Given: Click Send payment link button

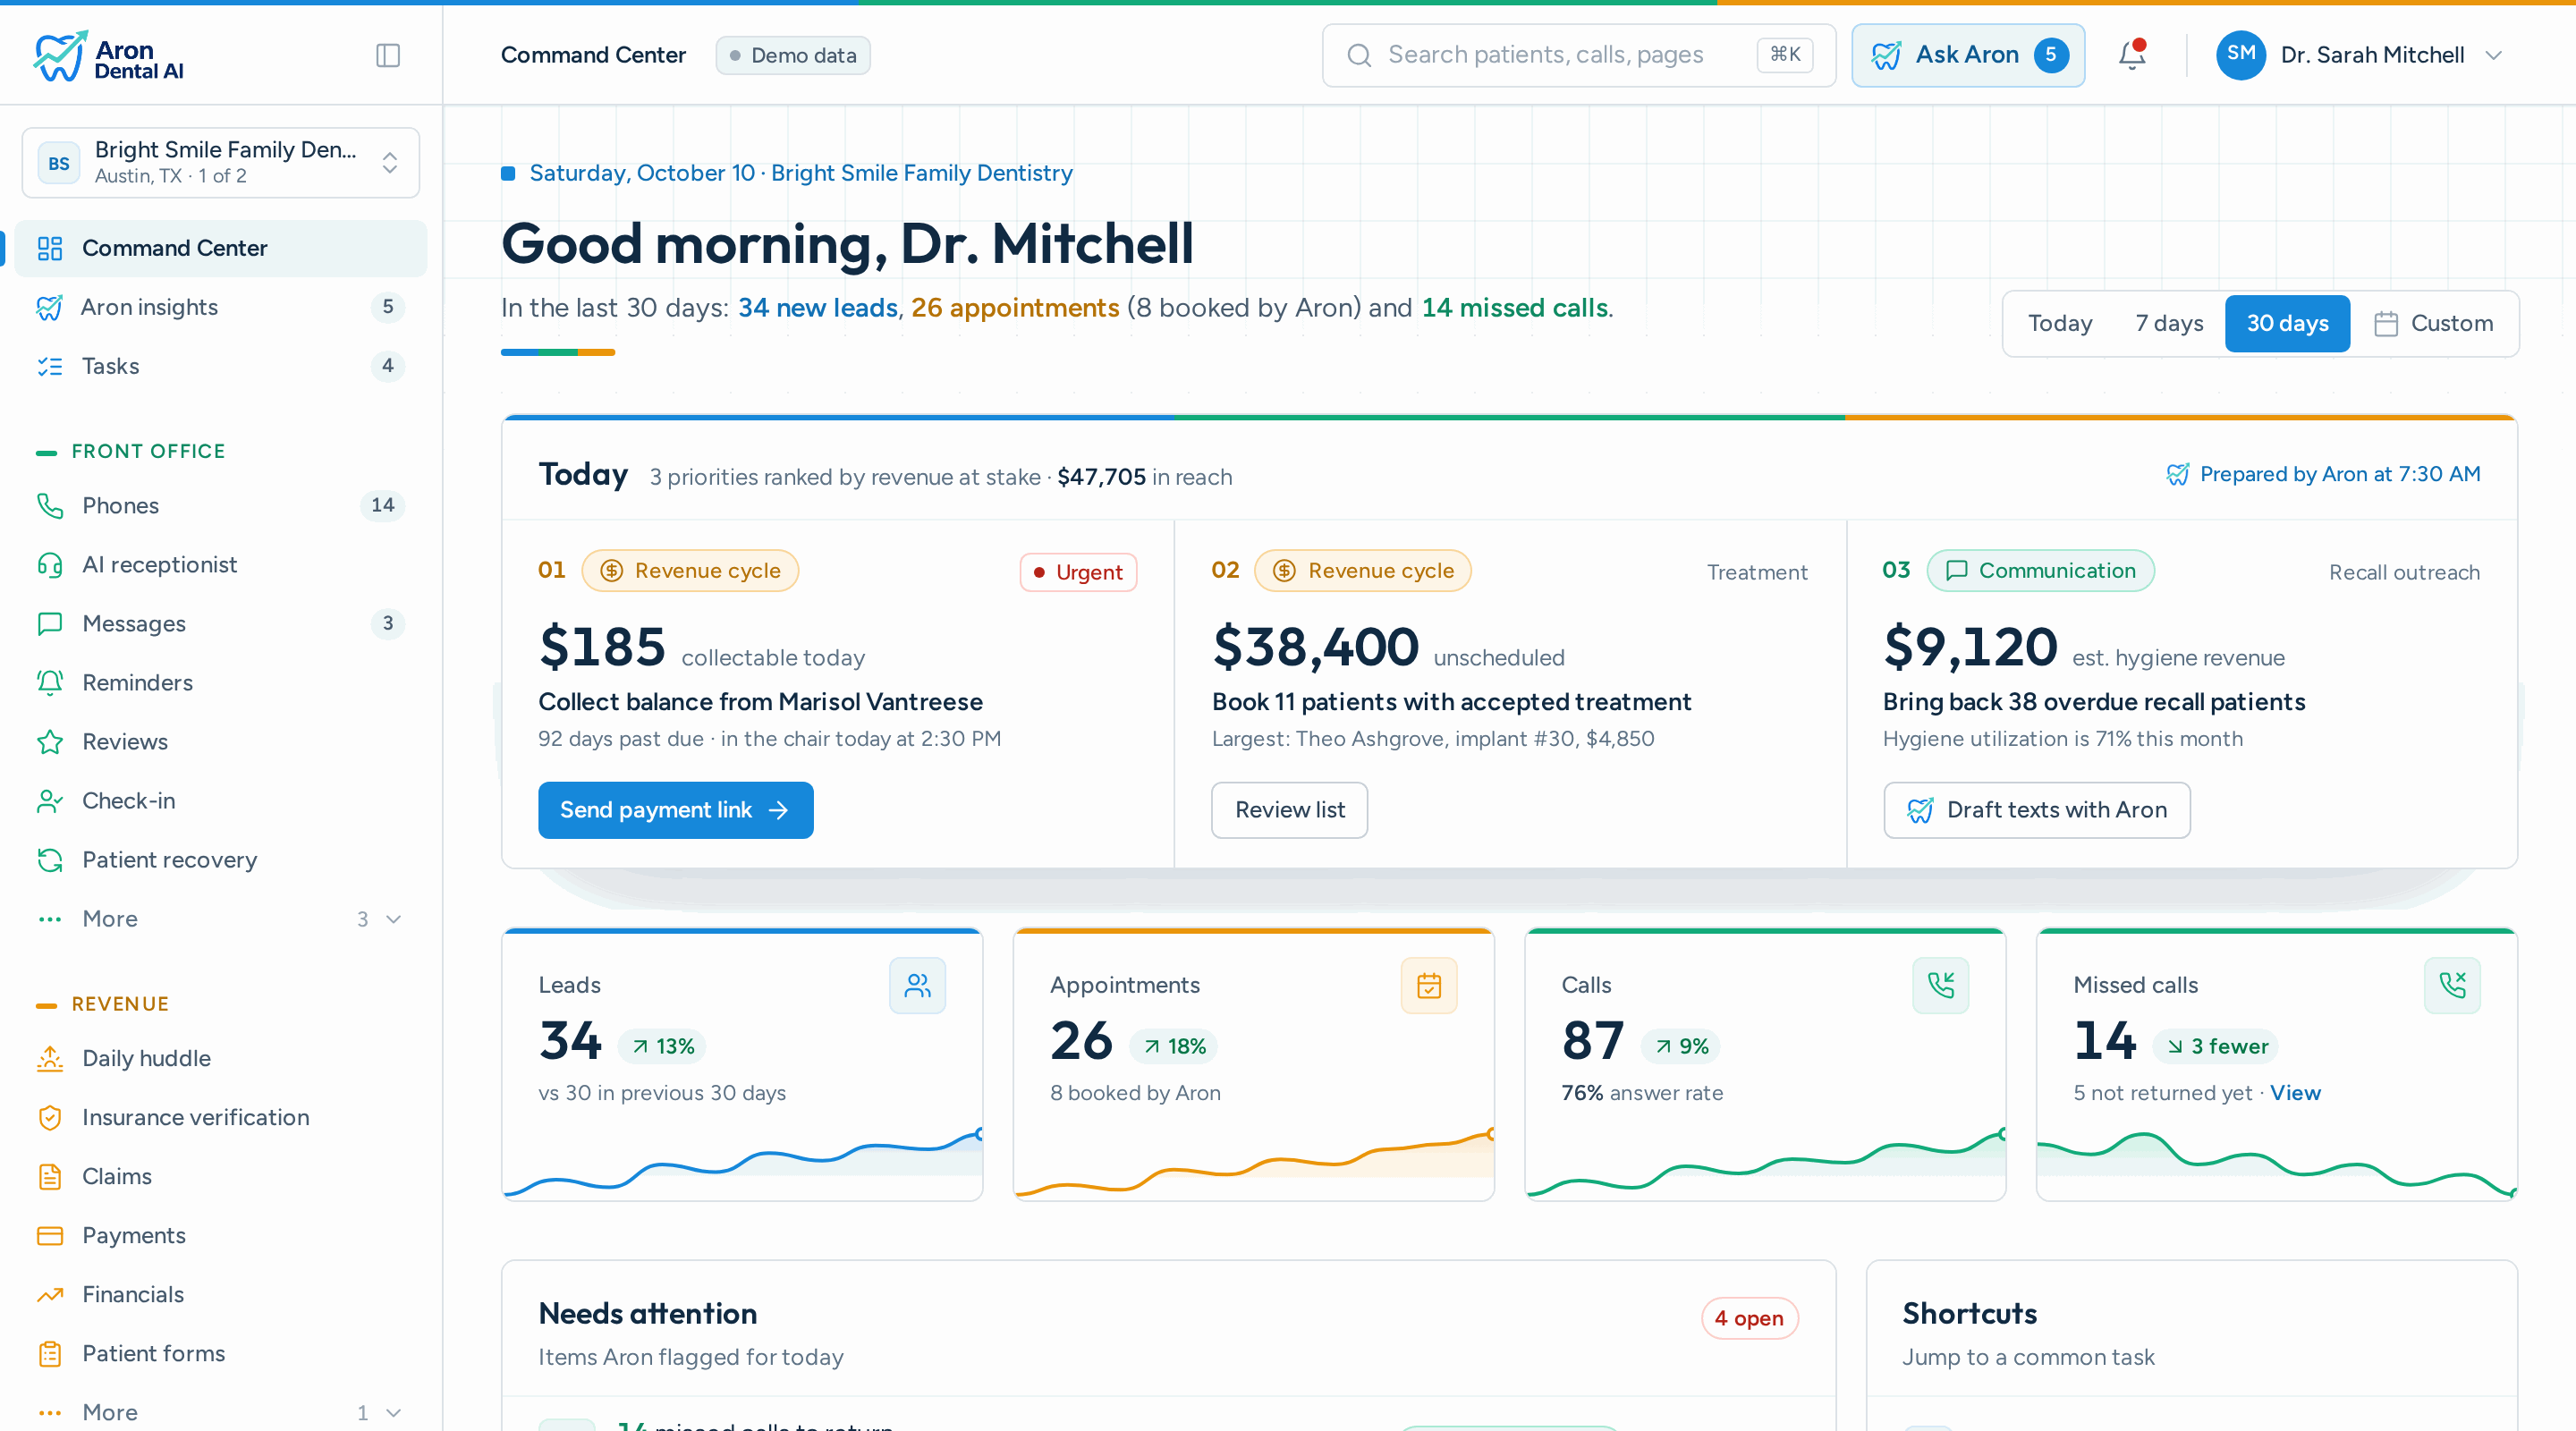Looking at the screenshot, I should [675, 810].
